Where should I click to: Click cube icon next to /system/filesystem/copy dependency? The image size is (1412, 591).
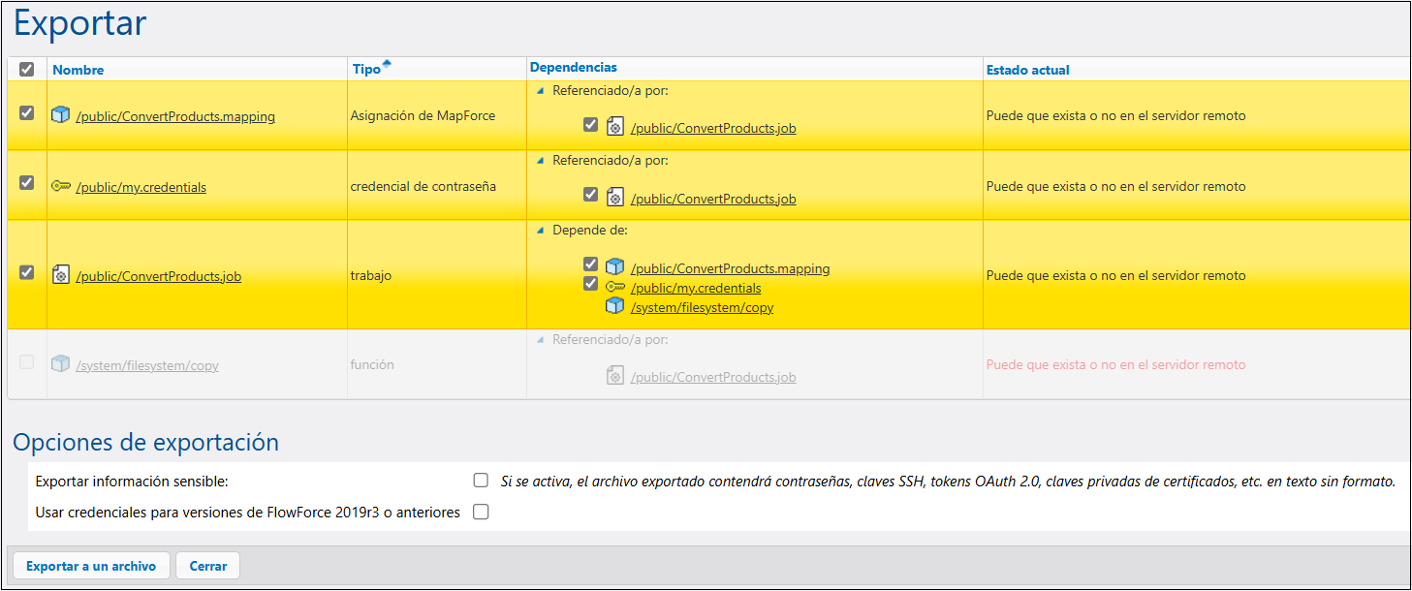(614, 307)
